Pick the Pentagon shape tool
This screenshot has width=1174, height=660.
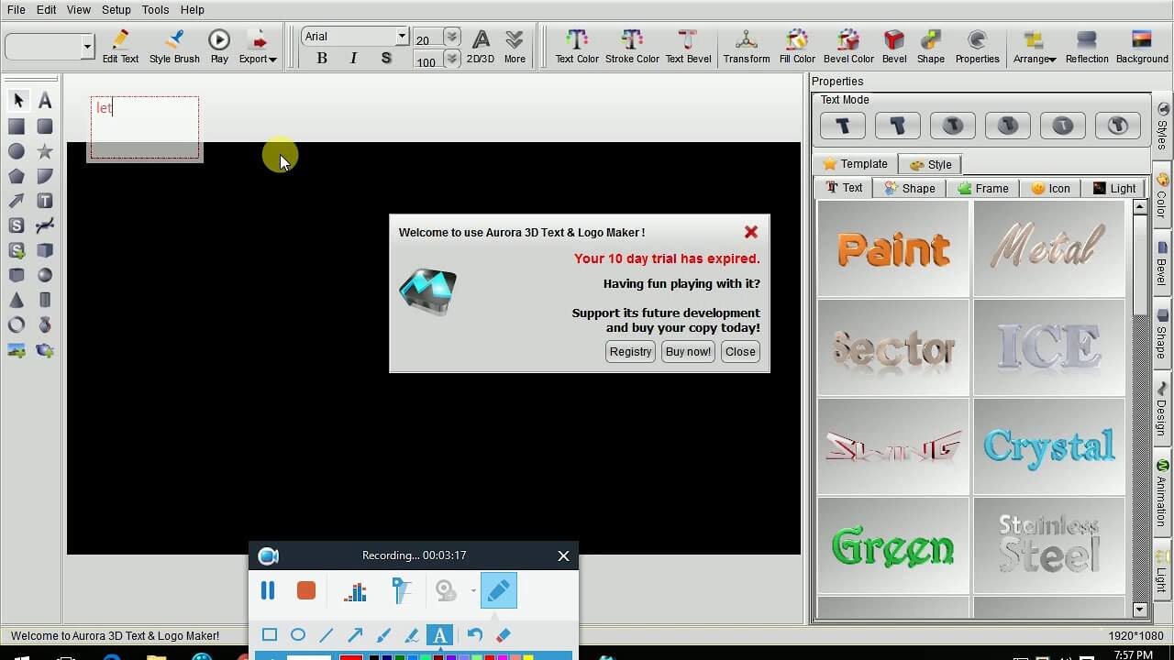tap(17, 176)
